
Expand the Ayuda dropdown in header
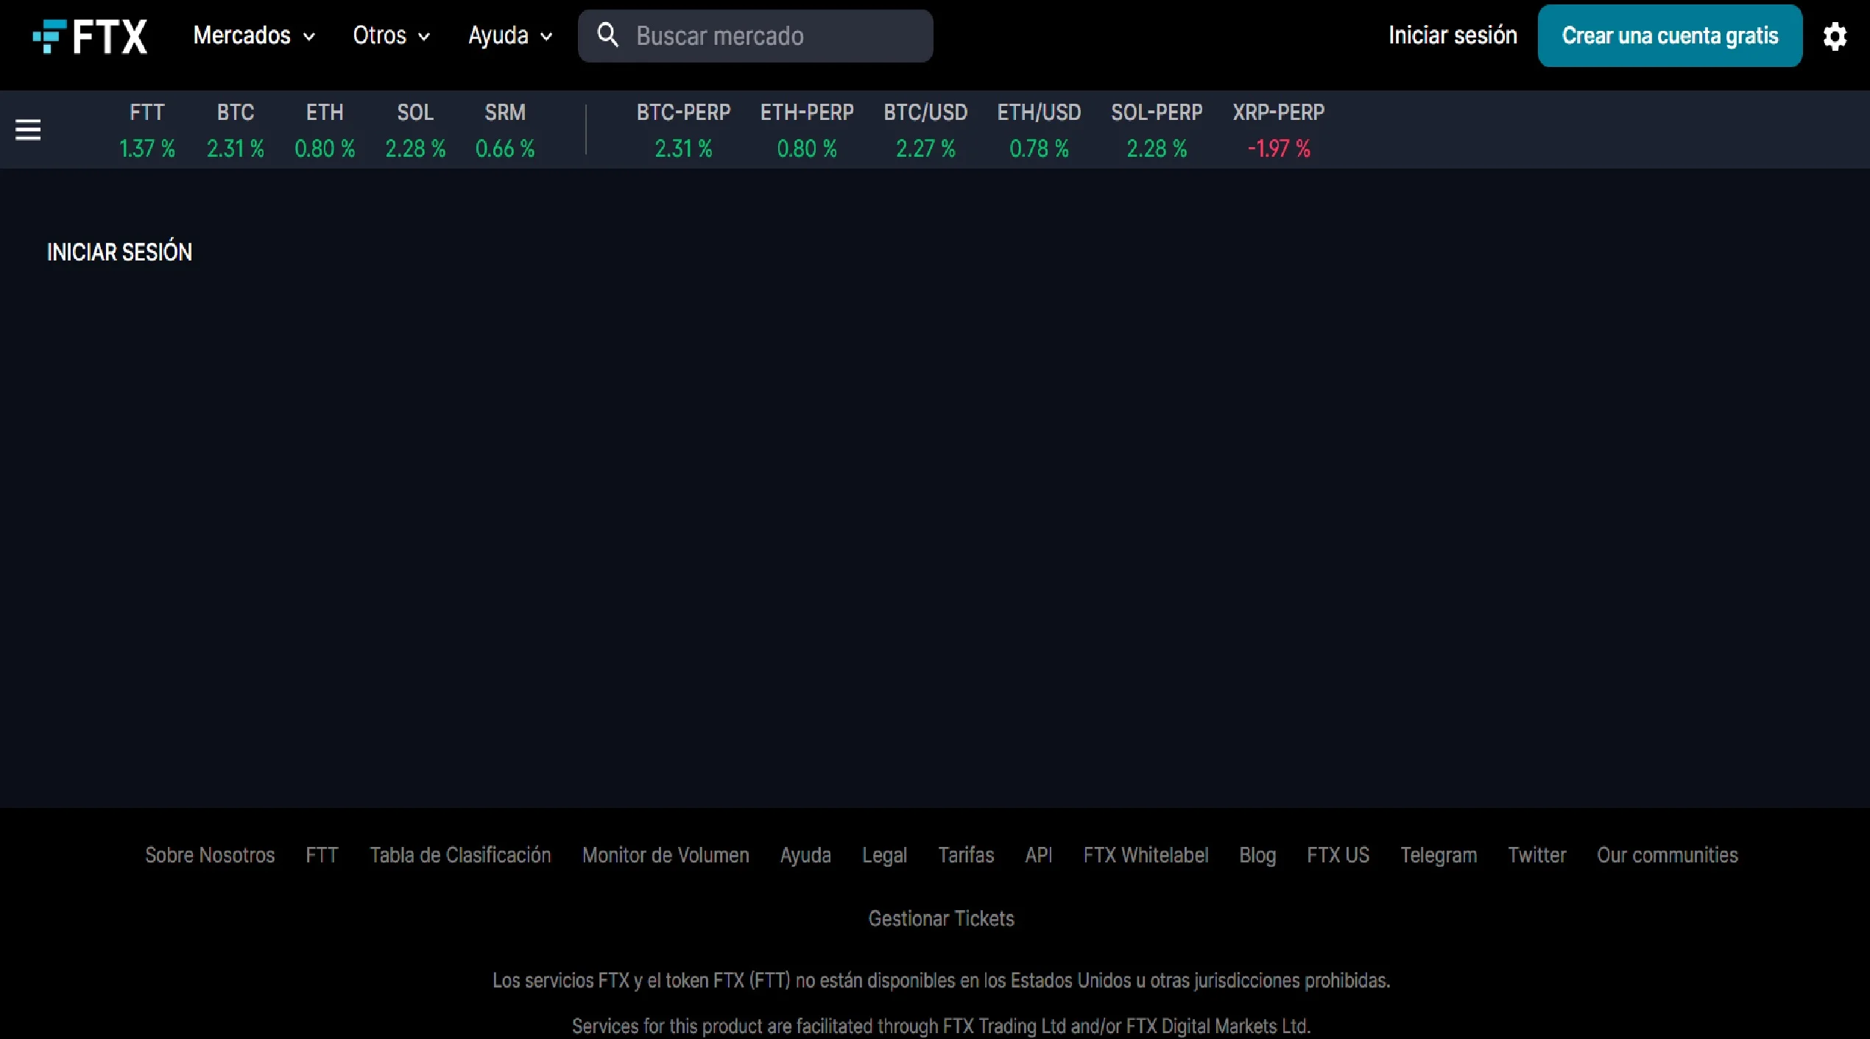coord(510,35)
